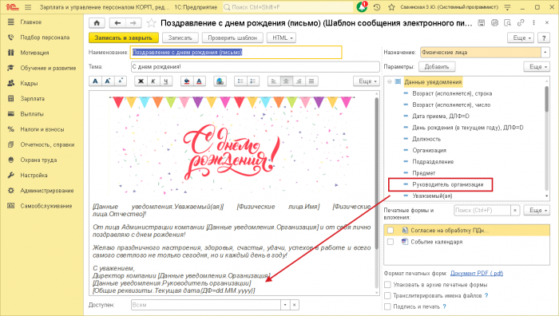The height and width of the screenshot is (316, 559).
Task: Expand the Назначение dropdown arrow
Action: 545,53
